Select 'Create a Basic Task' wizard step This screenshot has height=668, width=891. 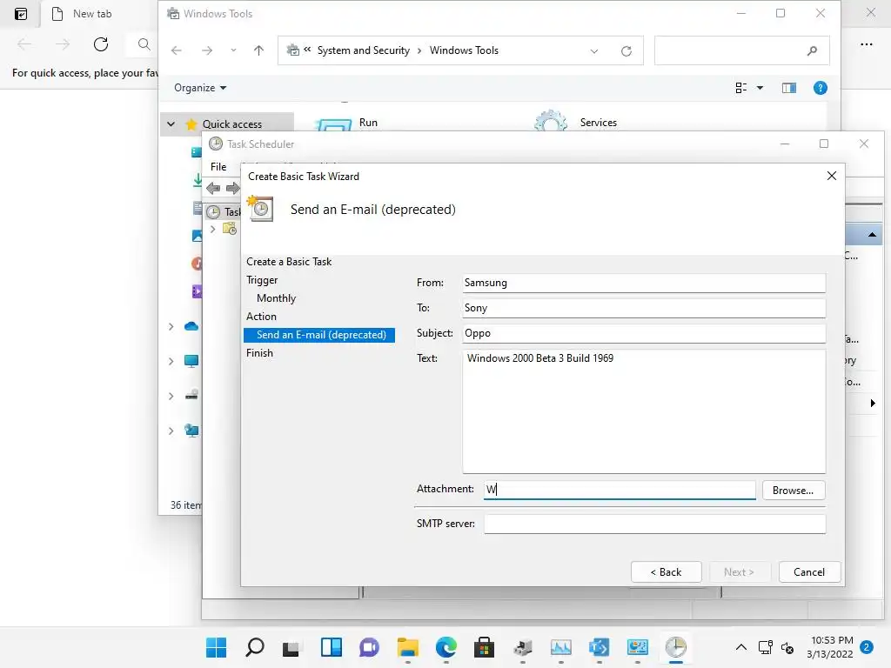coord(289,262)
